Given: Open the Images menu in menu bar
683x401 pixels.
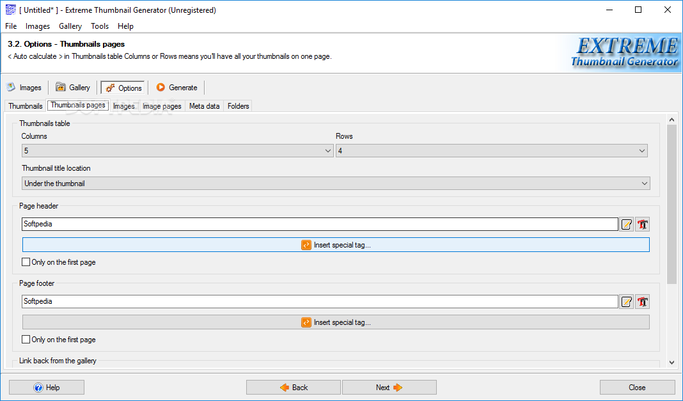Looking at the screenshot, I should coord(38,26).
